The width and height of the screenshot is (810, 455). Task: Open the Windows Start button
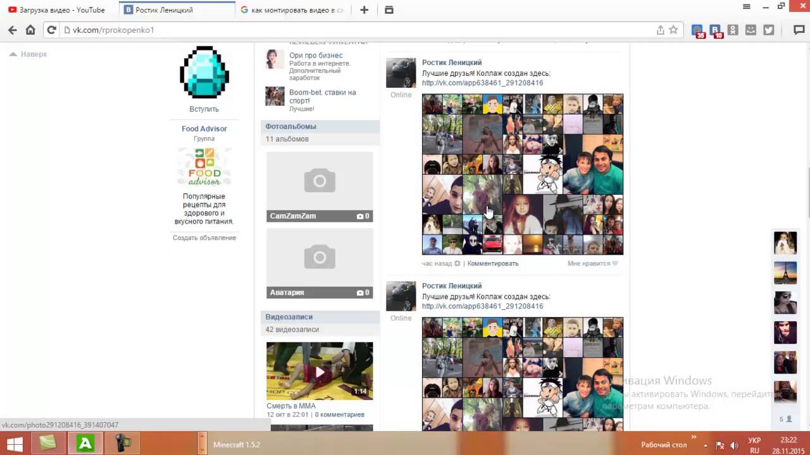pyautogui.click(x=15, y=444)
